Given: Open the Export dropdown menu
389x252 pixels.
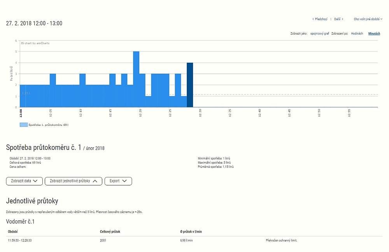Looking at the screenshot, I should tap(118, 181).
